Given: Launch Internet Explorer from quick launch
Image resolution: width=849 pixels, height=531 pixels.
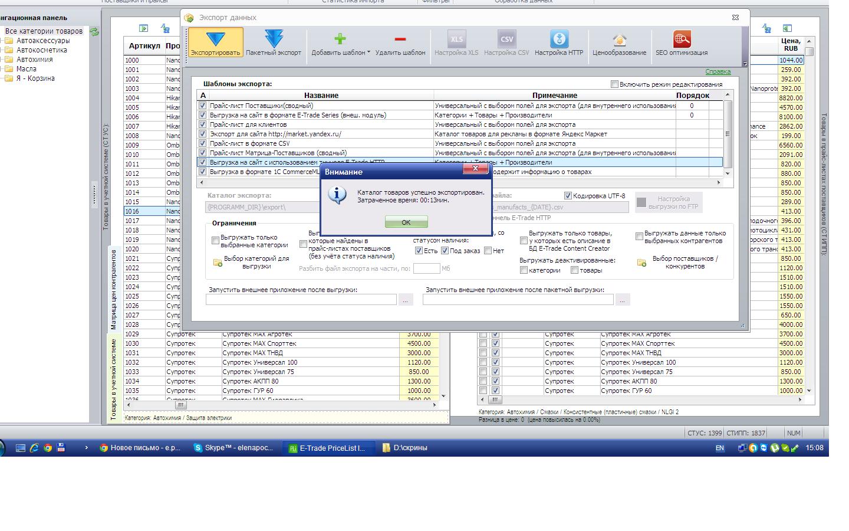Looking at the screenshot, I should pyautogui.click(x=34, y=448).
